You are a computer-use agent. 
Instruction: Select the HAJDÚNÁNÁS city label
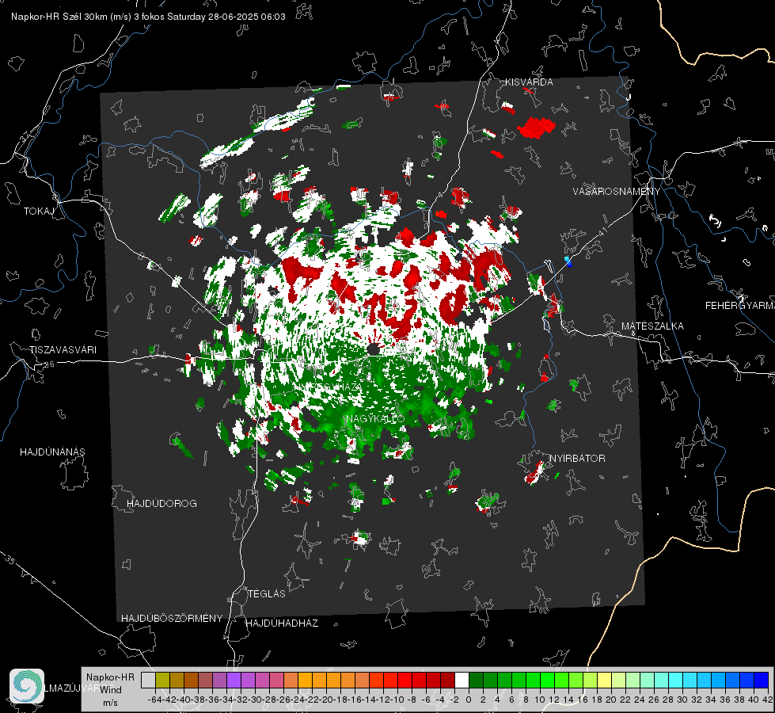pos(52,452)
